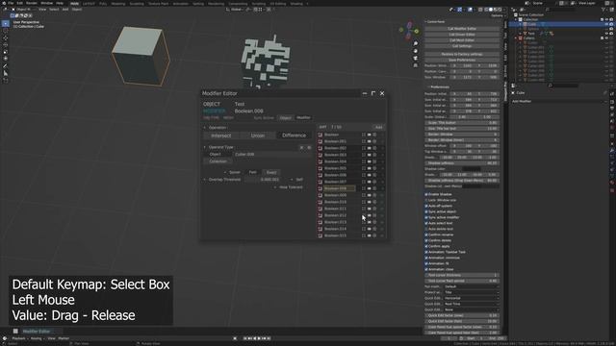Click the Overlap Threshold value field
The width and height of the screenshot is (616, 346).
[262, 180]
